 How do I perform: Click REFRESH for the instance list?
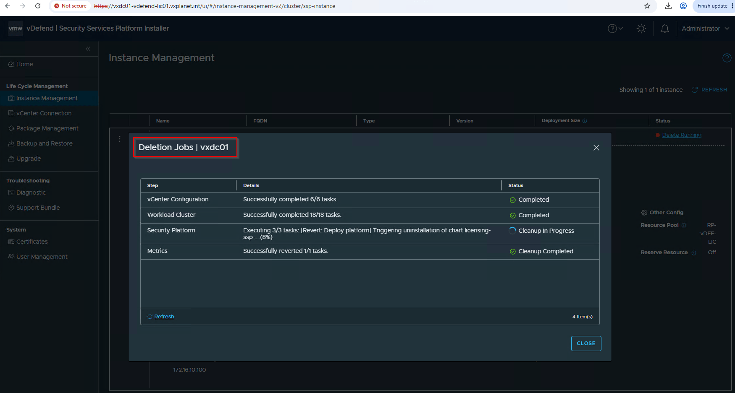pyautogui.click(x=709, y=90)
